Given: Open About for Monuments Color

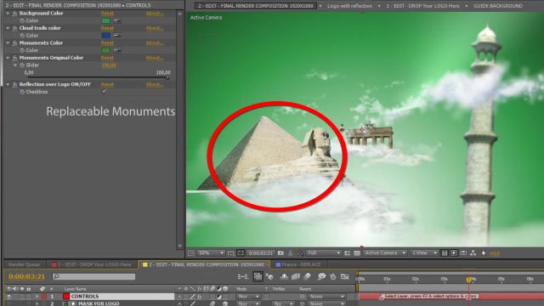Looking at the screenshot, I should pyautogui.click(x=155, y=43).
